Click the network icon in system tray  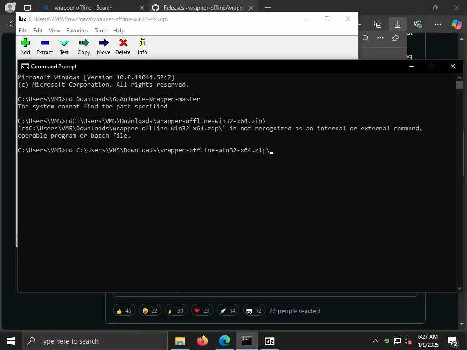(397, 341)
